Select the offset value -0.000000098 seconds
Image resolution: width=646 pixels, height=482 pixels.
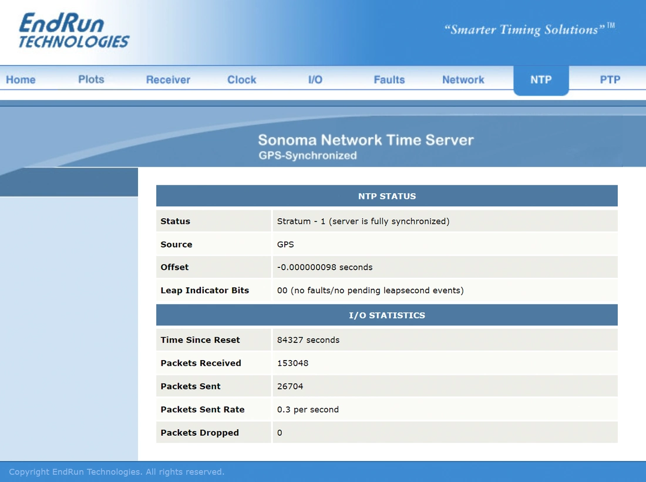[x=325, y=267]
